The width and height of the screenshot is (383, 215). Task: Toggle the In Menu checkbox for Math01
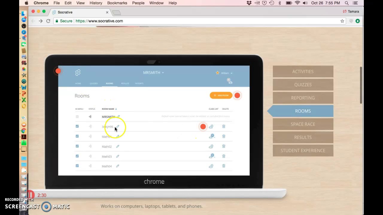pos(77,136)
